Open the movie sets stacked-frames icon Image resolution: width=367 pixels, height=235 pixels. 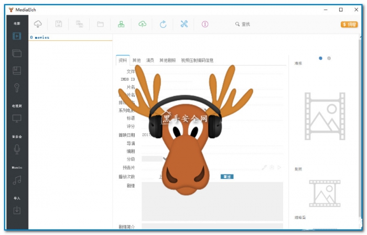[17, 54]
